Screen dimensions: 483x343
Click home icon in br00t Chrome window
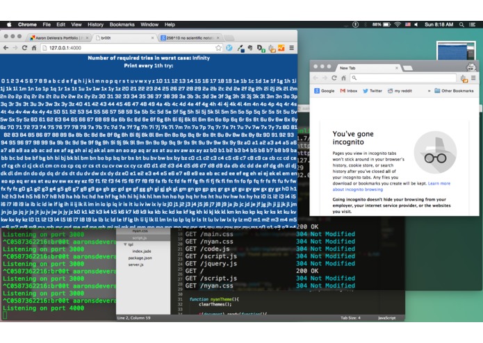coord(34,48)
